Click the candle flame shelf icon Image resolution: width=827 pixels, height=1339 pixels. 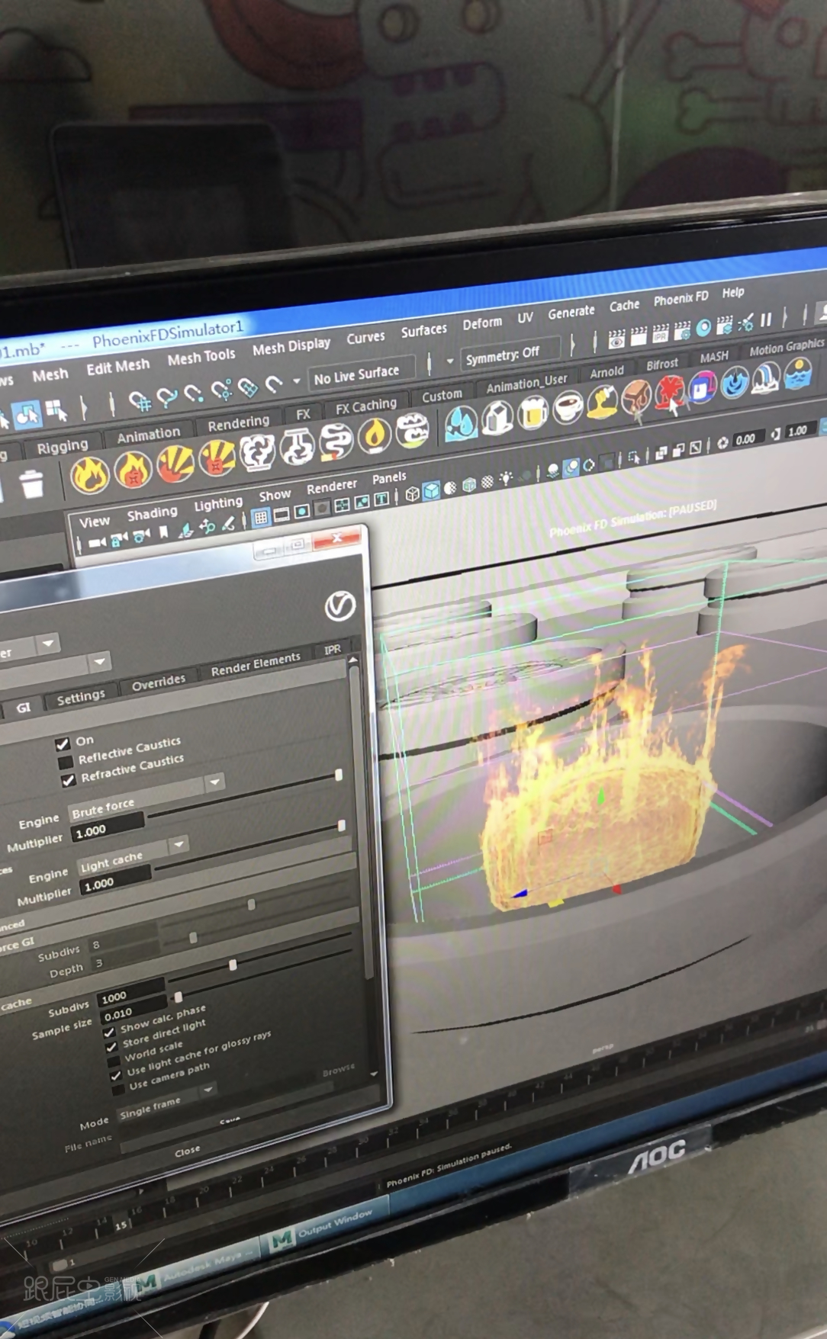click(374, 437)
